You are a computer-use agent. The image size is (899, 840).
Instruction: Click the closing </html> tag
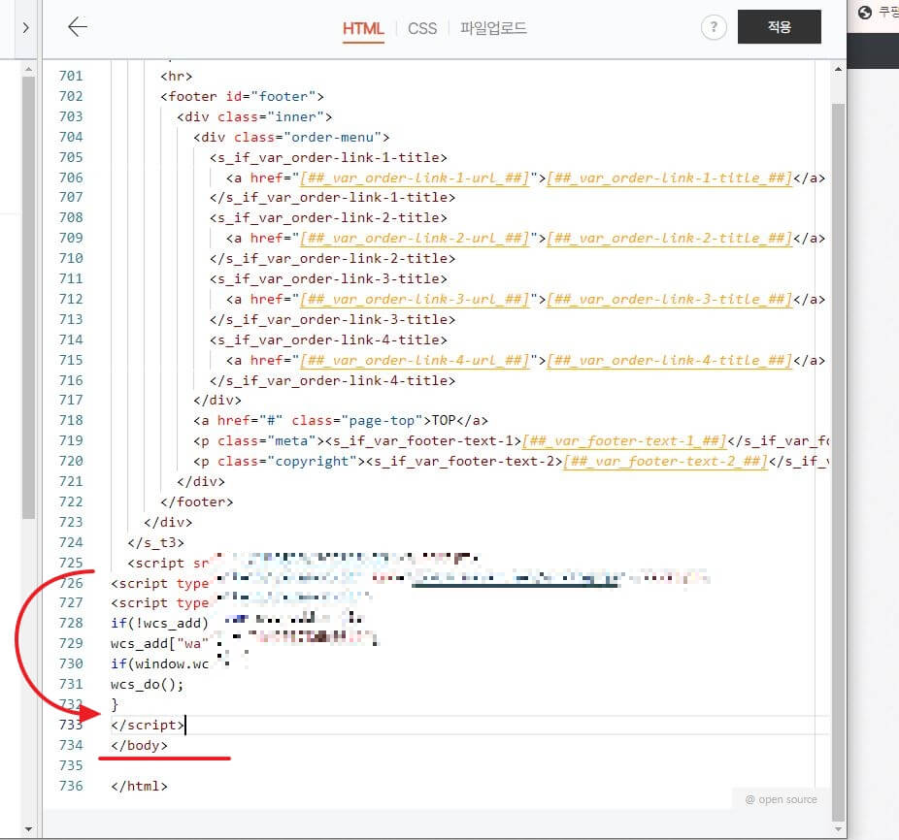pyautogui.click(x=140, y=786)
